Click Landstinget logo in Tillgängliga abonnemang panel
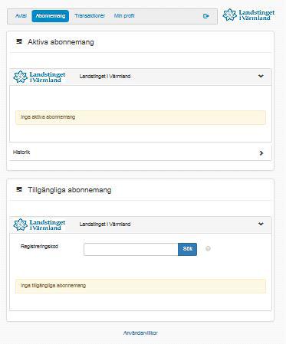Screen dimensions: 286x344 [39, 224]
